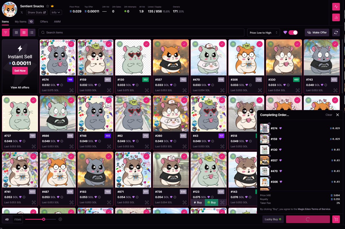345x229 pixels.
Task: Click the green clover Buy button on #123
Action: [211, 202]
